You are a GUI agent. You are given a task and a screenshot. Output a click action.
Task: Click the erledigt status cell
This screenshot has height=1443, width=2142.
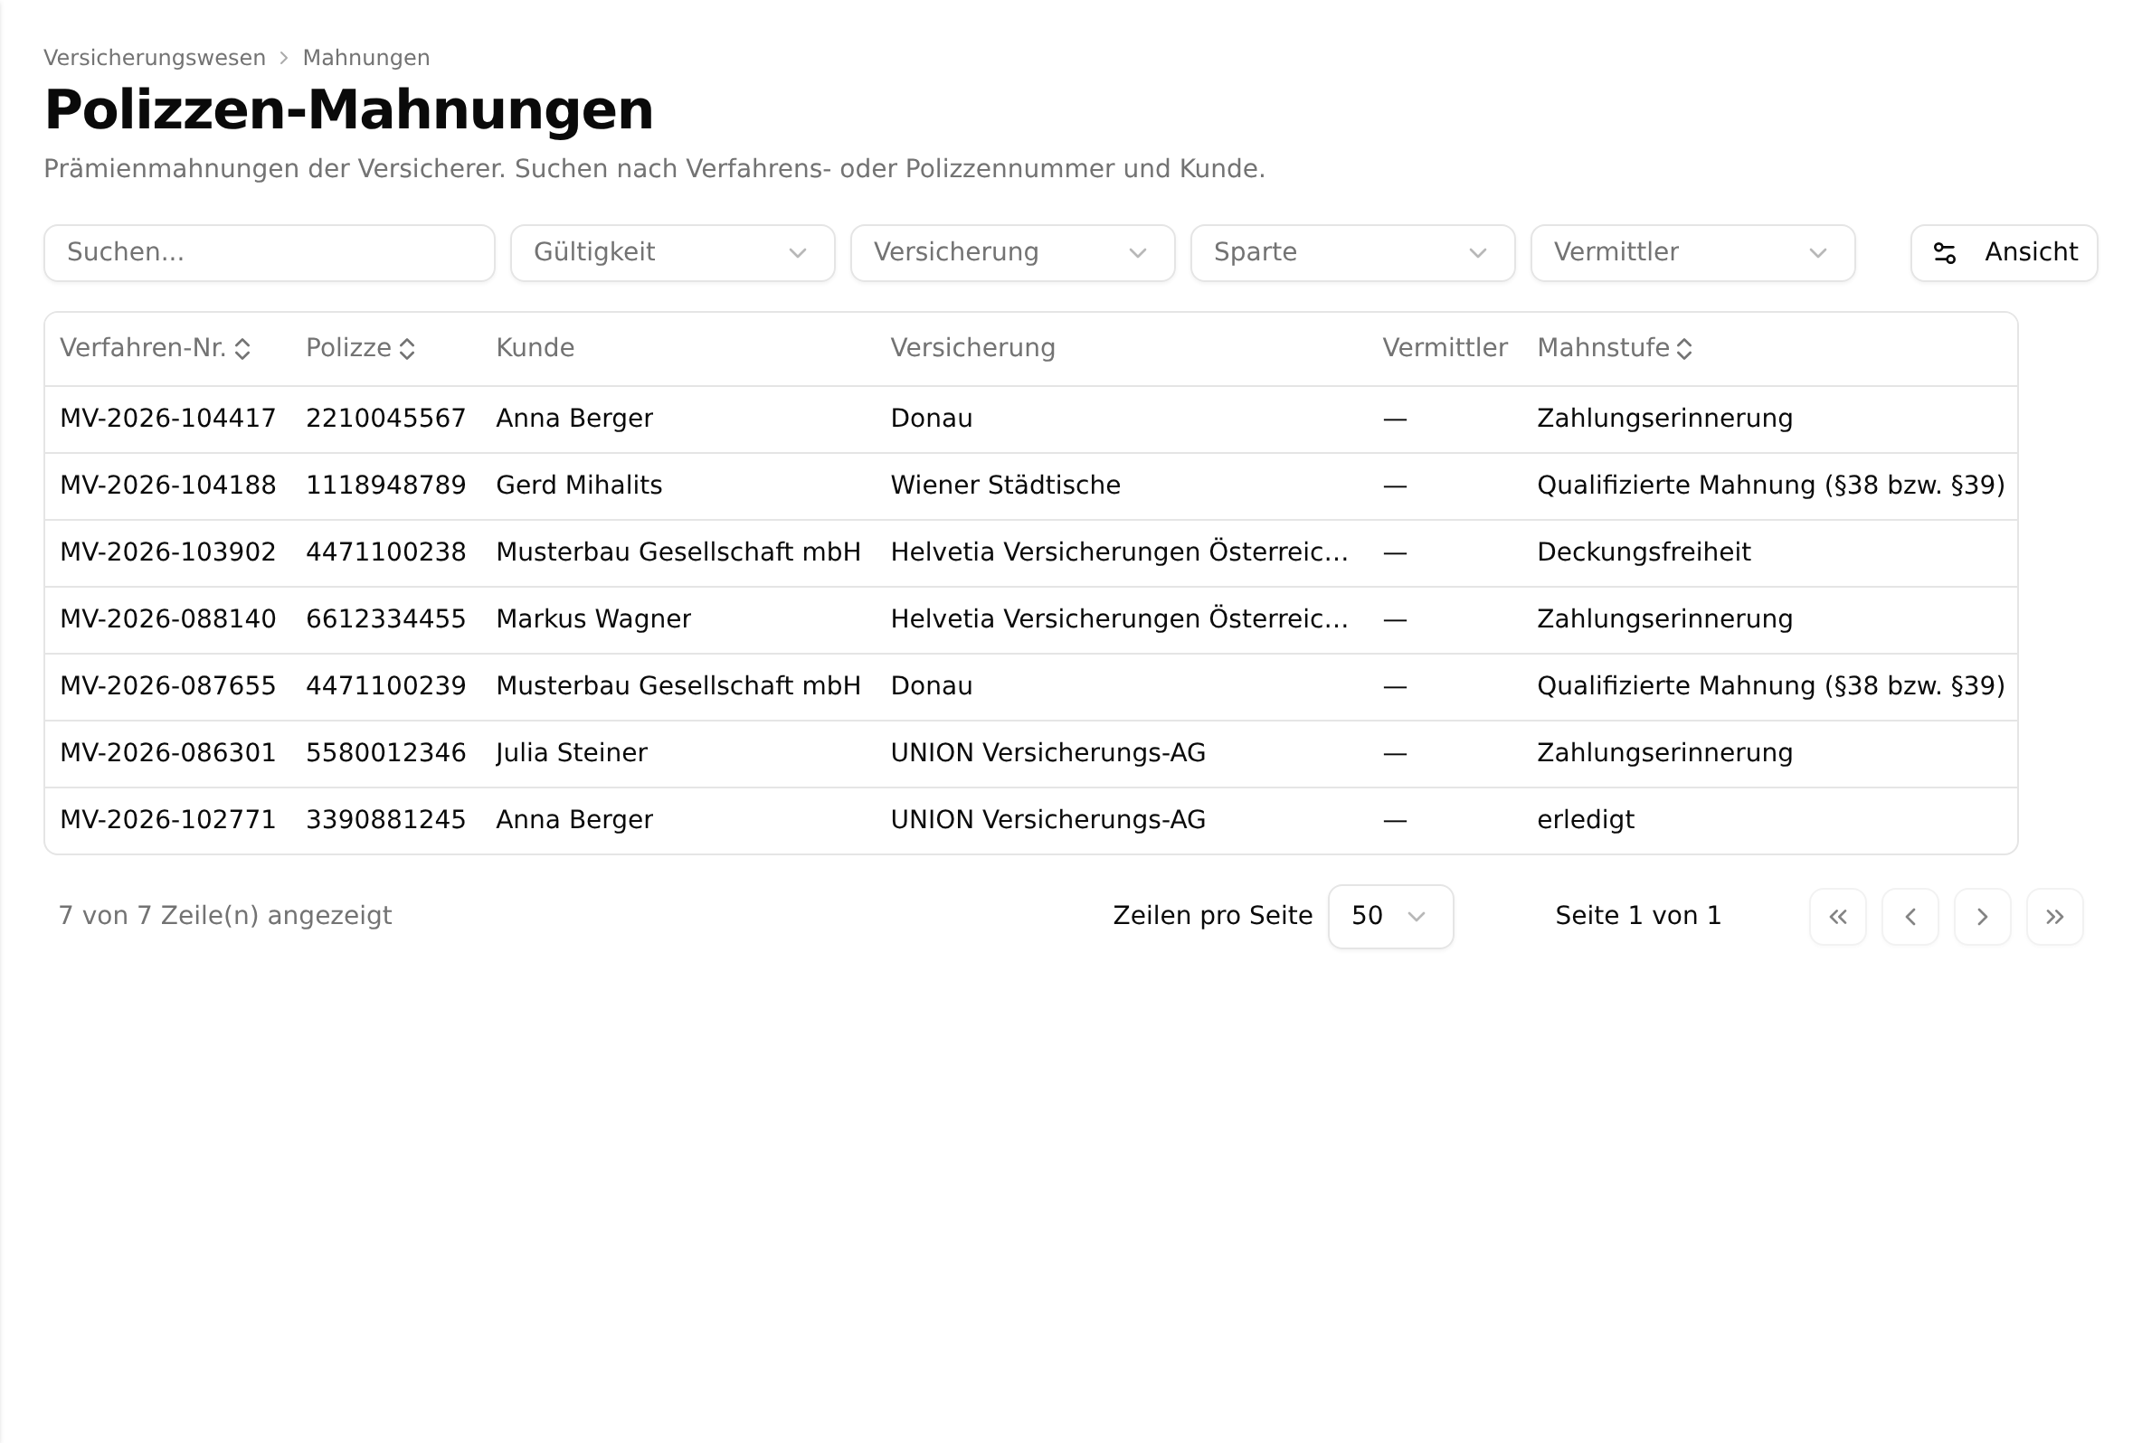[1585, 821]
